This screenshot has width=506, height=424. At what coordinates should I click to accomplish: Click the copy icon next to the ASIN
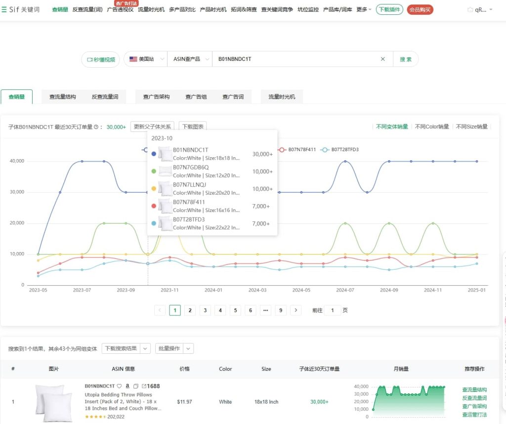tap(136, 386)
